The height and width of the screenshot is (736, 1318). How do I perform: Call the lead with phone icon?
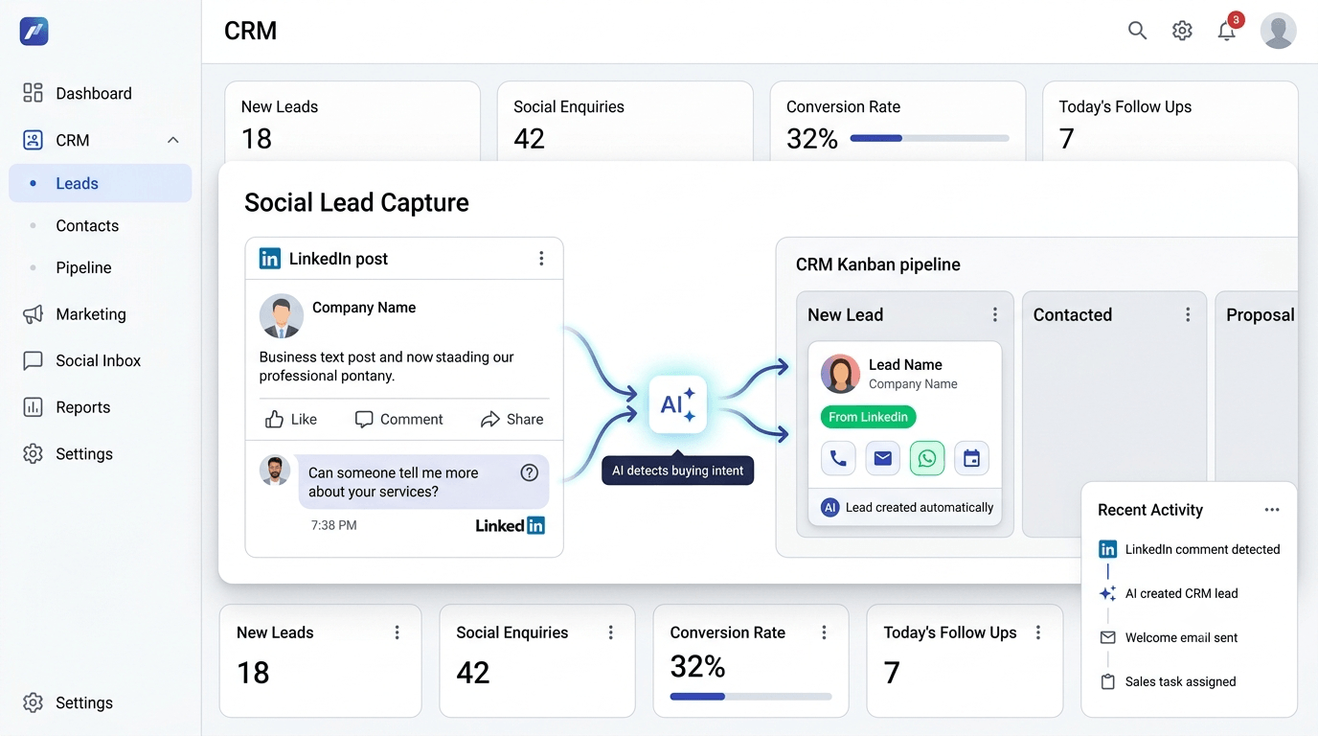pyautogui.click(x=838, y=459)
